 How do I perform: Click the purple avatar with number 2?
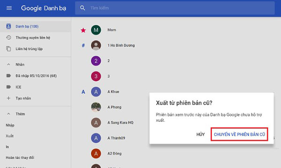click(96, 61)
